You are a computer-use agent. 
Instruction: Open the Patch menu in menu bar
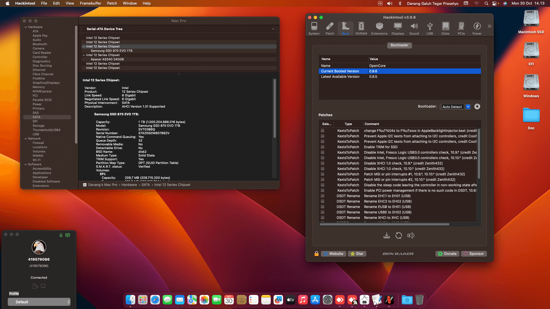pyautogui.click(x=112, y=3)
